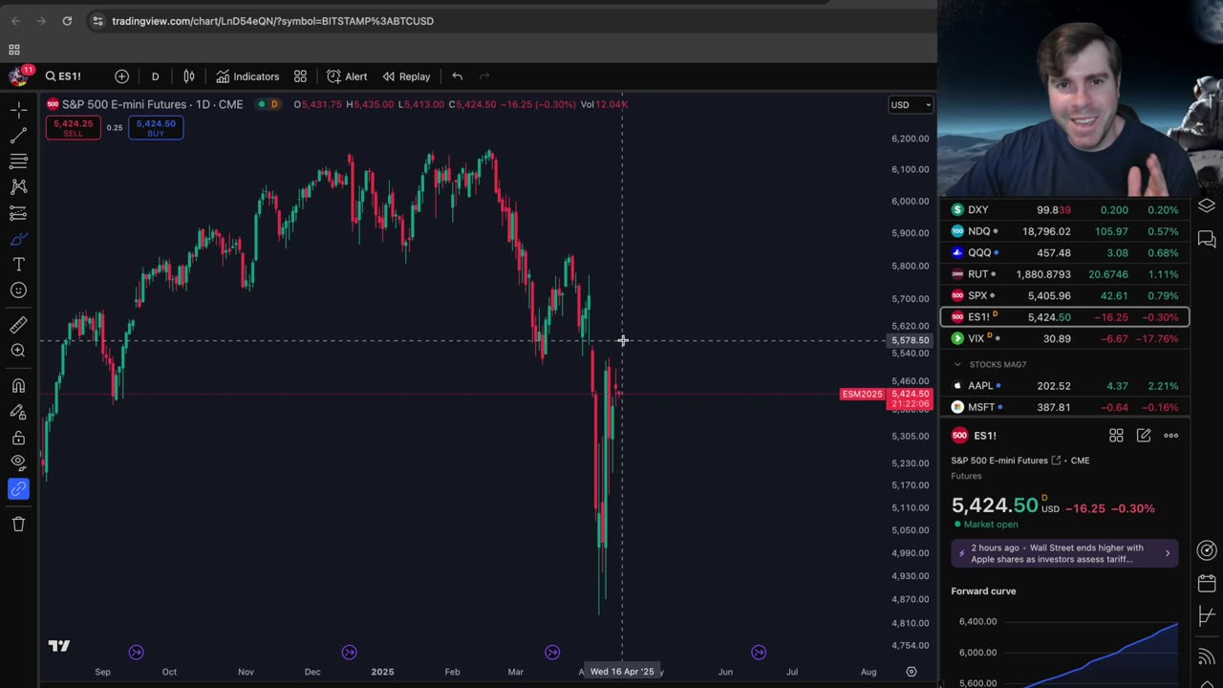Toggle the highlighted drawing sync link button
This screenshot has width=1223, height=688.
18,489
